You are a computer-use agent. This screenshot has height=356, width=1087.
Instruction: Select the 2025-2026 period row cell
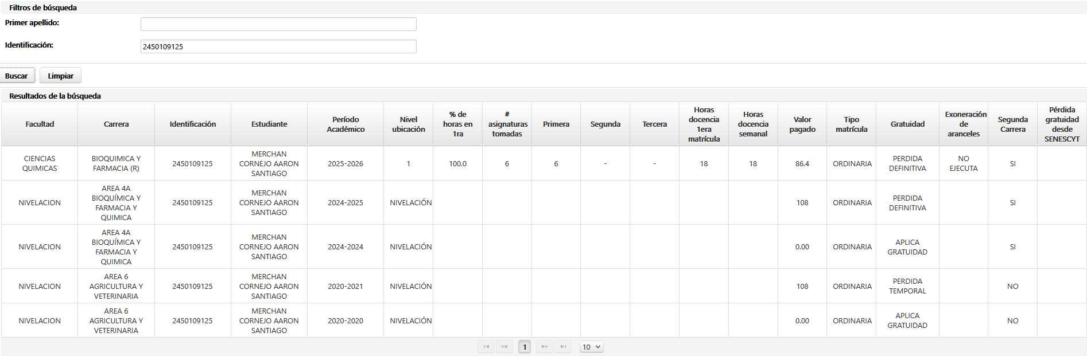[x=345, y=164]
